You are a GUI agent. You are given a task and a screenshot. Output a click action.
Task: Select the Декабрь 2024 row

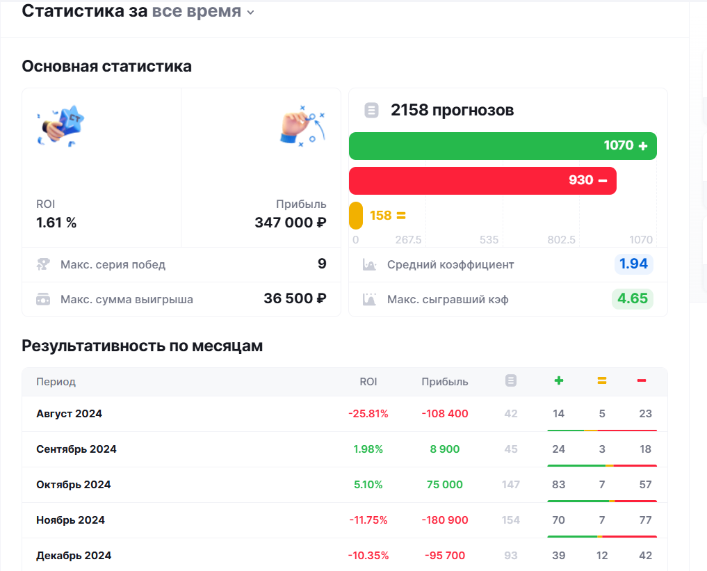tap(345, 555)
